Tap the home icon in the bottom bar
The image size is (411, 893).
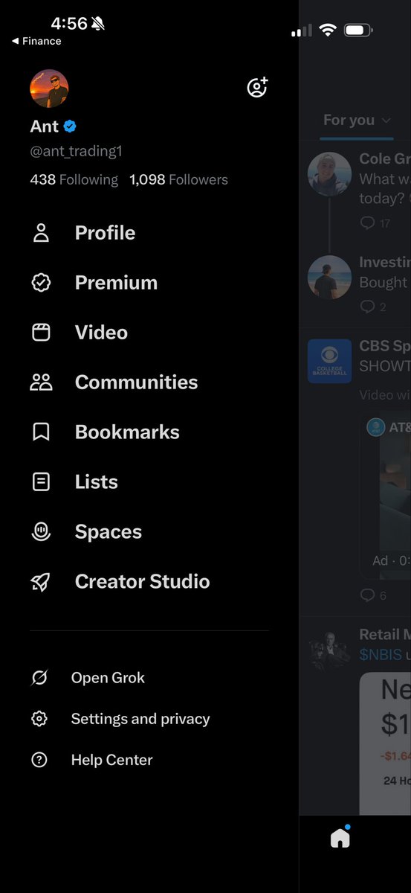tap(340, 838)
